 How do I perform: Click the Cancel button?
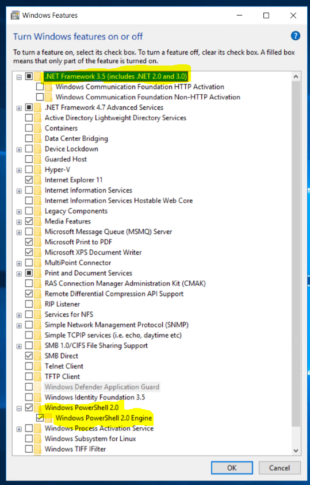click(280, 468)
